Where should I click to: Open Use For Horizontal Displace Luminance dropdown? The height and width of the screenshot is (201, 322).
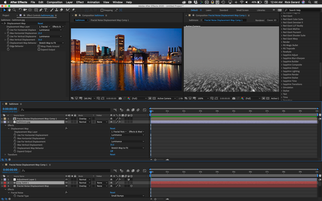(x=50, y=30)
